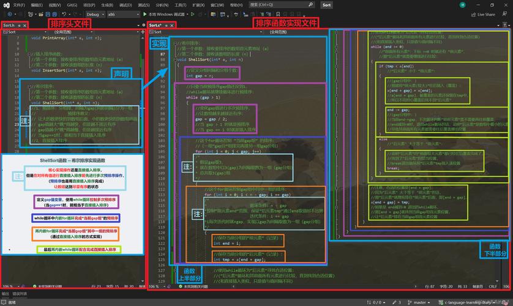This screenshot has width=513, height=306.
Task: Click the bookmark toolbar icon
Action: [x=278, y=15]
